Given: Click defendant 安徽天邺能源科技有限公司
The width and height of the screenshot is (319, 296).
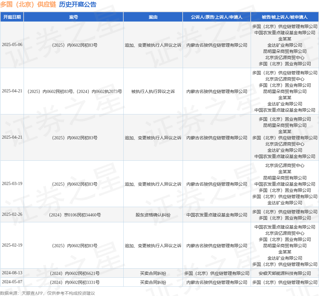Looking at the screenshot, I should click(x=285, y=273).
